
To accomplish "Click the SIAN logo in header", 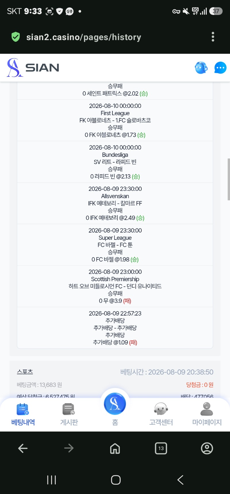I will 33,68.
